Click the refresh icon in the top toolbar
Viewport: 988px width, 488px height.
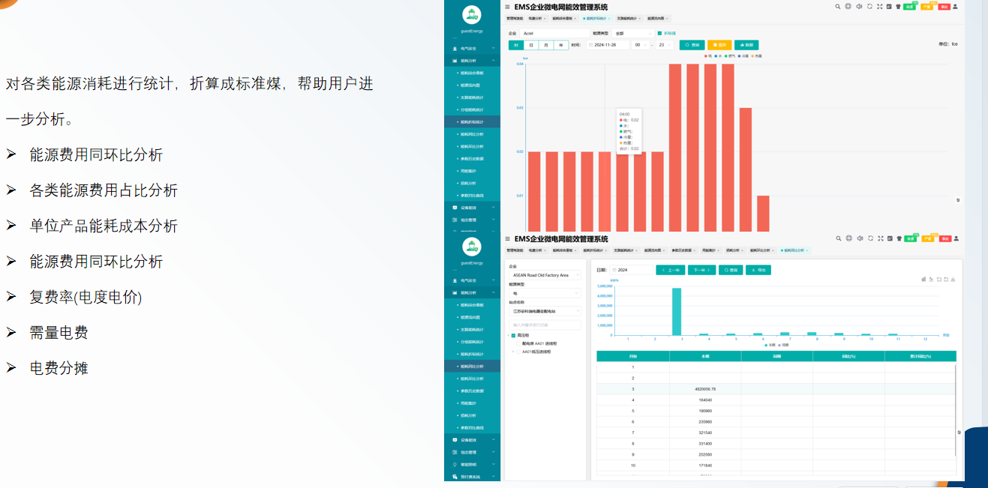click(x=869, y=6)
